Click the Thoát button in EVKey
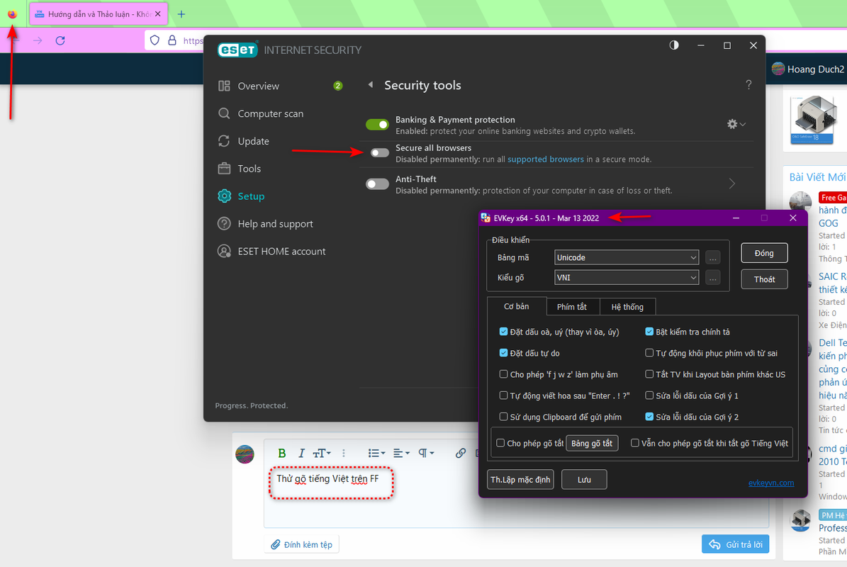847x567 pixels. tap(764, 279)
